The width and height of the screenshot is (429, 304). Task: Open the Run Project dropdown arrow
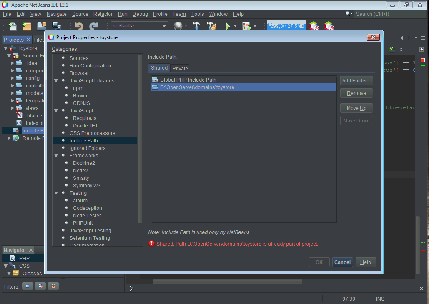[235, 26]
